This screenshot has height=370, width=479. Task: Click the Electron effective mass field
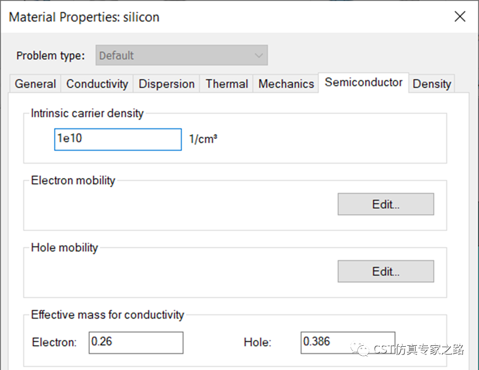(x=136, y=343)
